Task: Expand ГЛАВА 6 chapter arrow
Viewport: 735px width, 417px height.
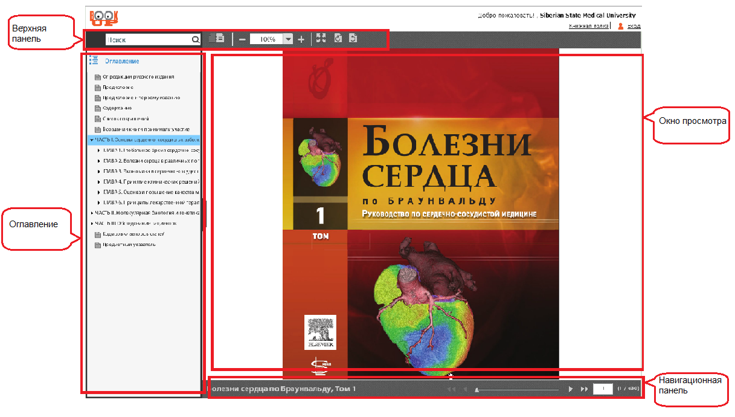Action: click(x=99, y=202)
